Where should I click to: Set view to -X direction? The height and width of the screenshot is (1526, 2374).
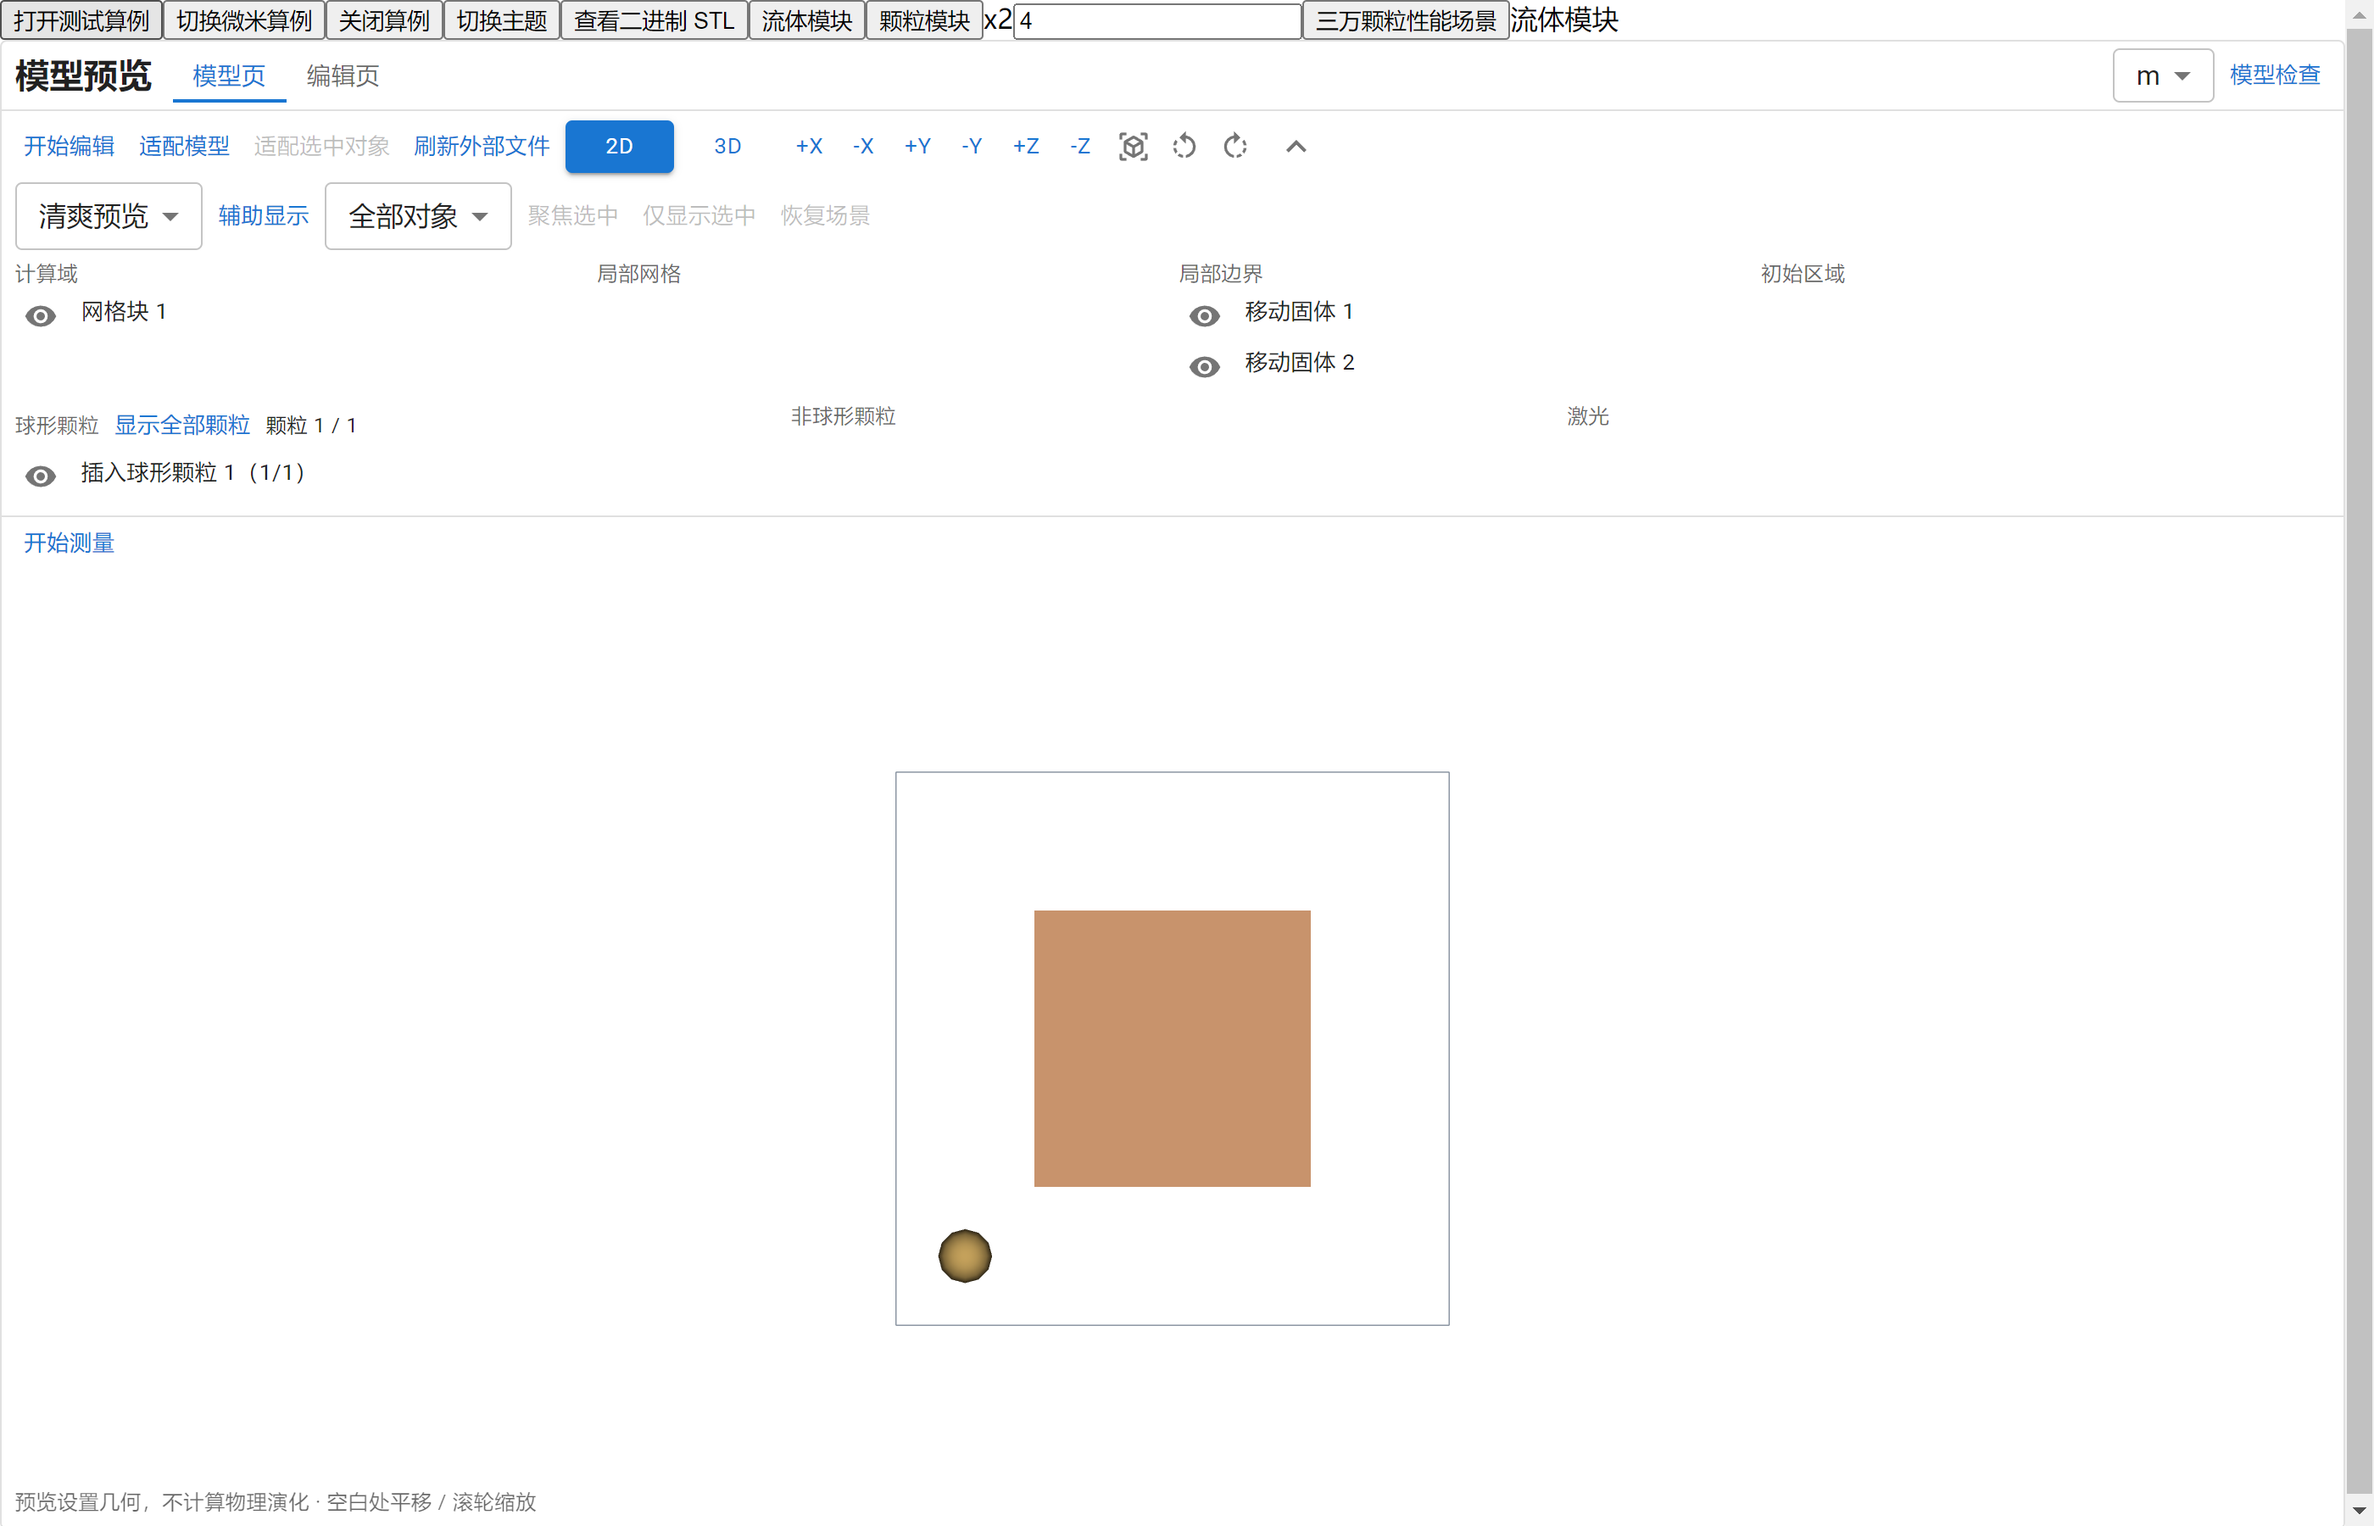[x=863, y=147]
